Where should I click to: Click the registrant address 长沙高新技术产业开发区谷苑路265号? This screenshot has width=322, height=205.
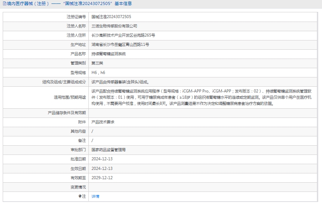click(123, 35)
